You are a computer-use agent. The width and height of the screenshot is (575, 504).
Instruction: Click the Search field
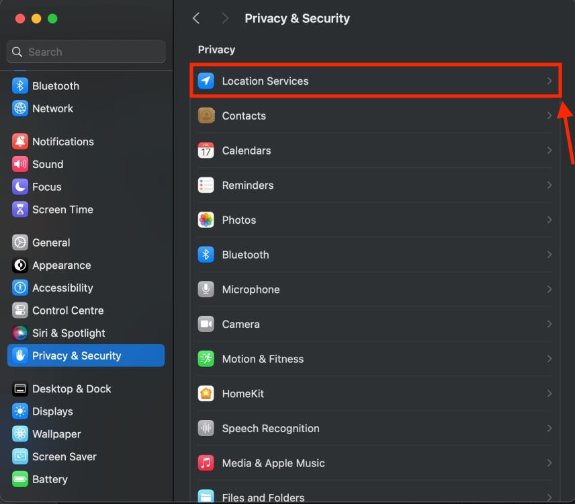tap(85, 52)
